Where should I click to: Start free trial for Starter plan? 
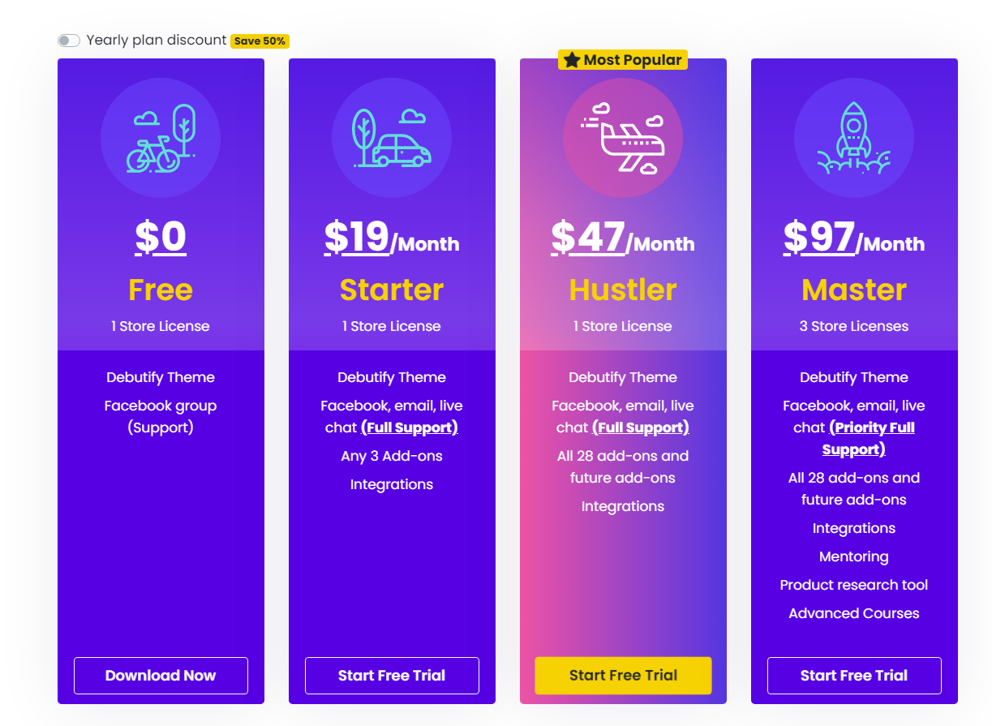point(392,676)
